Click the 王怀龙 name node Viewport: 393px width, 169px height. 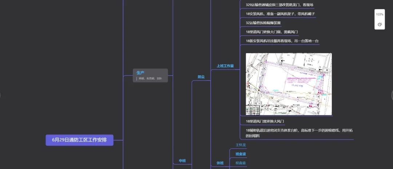coord(241,145)
